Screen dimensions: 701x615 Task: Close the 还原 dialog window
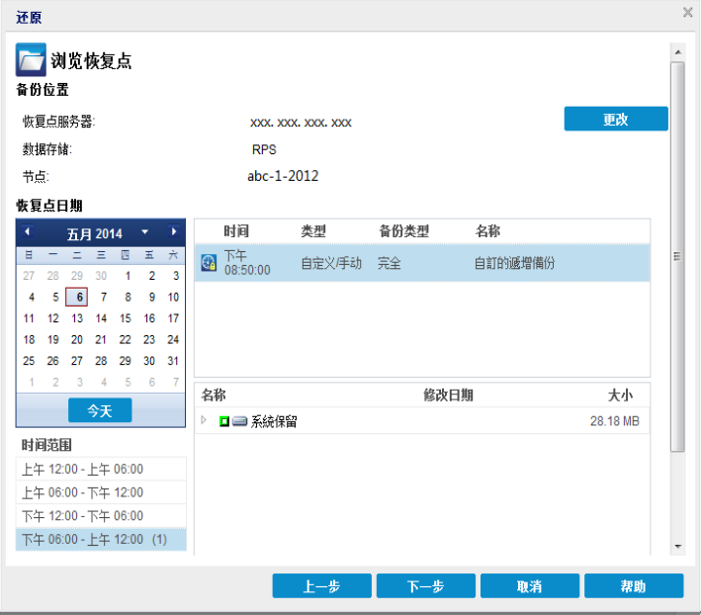pyautogui.click(x=687, y=13)
